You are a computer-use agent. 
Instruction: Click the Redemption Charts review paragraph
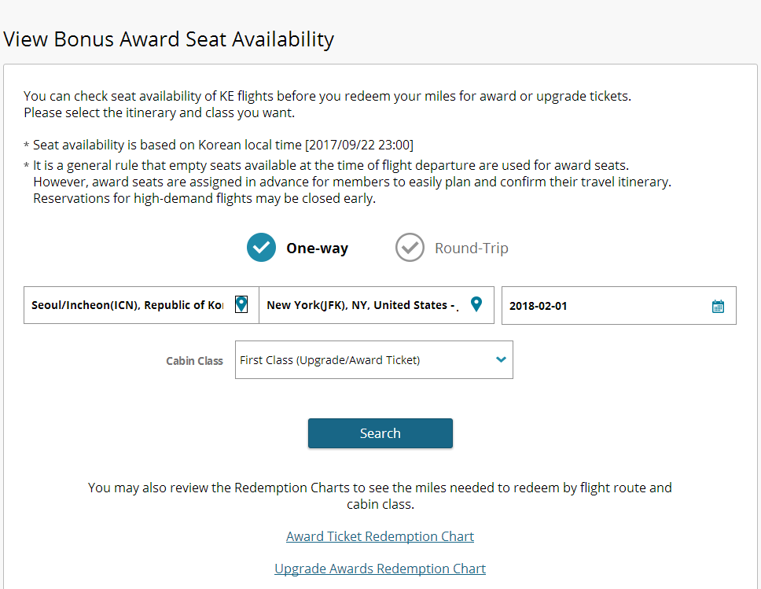point(380,495)
